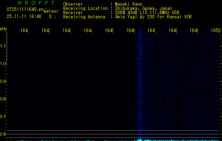Select the observer name Masaki Kano

(128, 4)
